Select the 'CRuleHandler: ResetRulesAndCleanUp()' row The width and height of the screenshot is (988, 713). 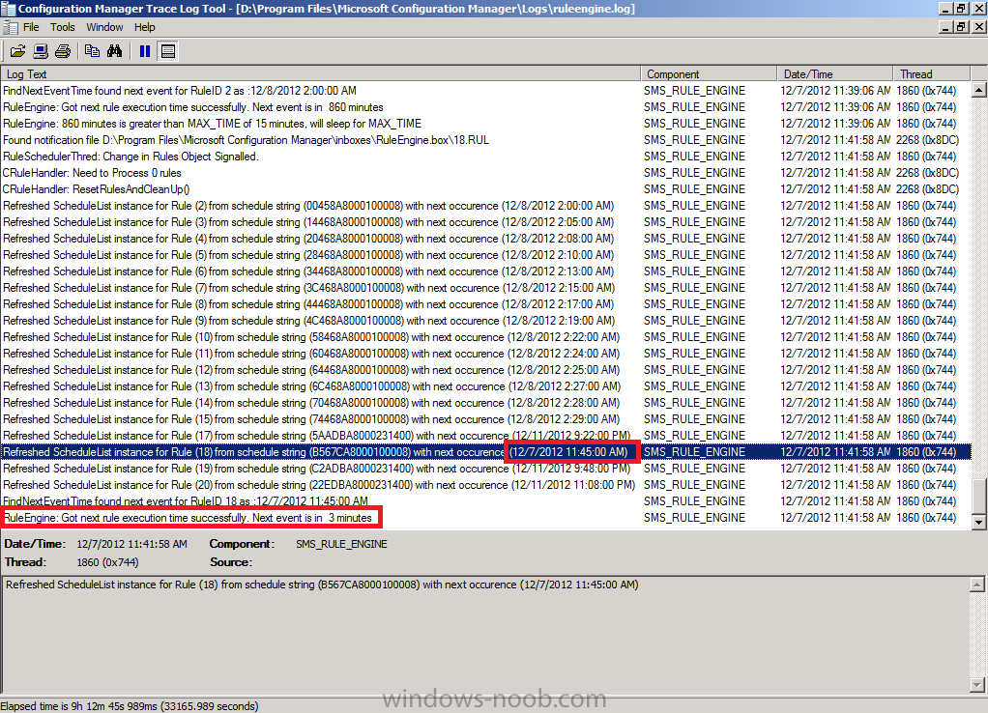(x=486, y=189)
